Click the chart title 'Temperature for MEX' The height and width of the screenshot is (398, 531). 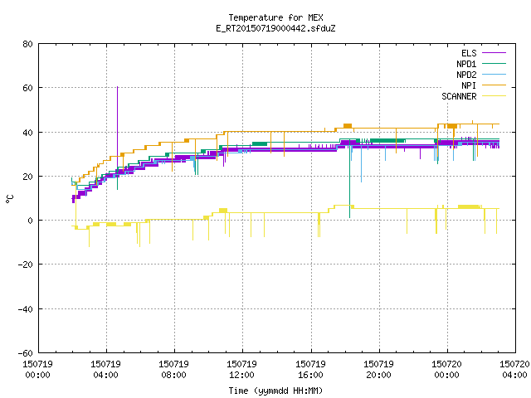[275, 17]
